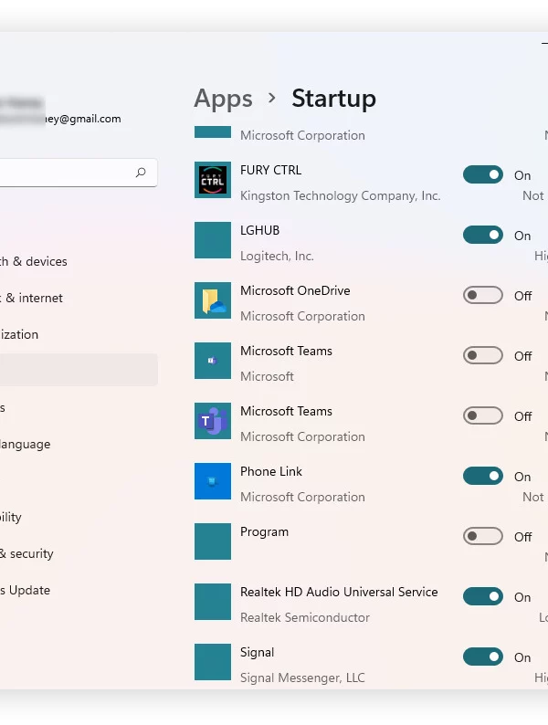
Task: Turn off FURY CTRL startup toggle
Action: click(483, 174)
